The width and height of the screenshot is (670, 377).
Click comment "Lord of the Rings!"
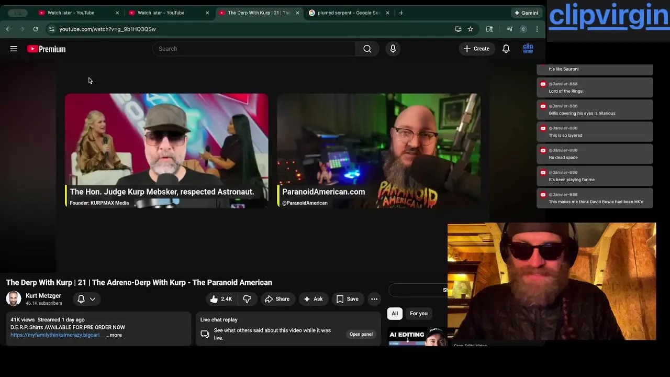(x=566, y=91)
